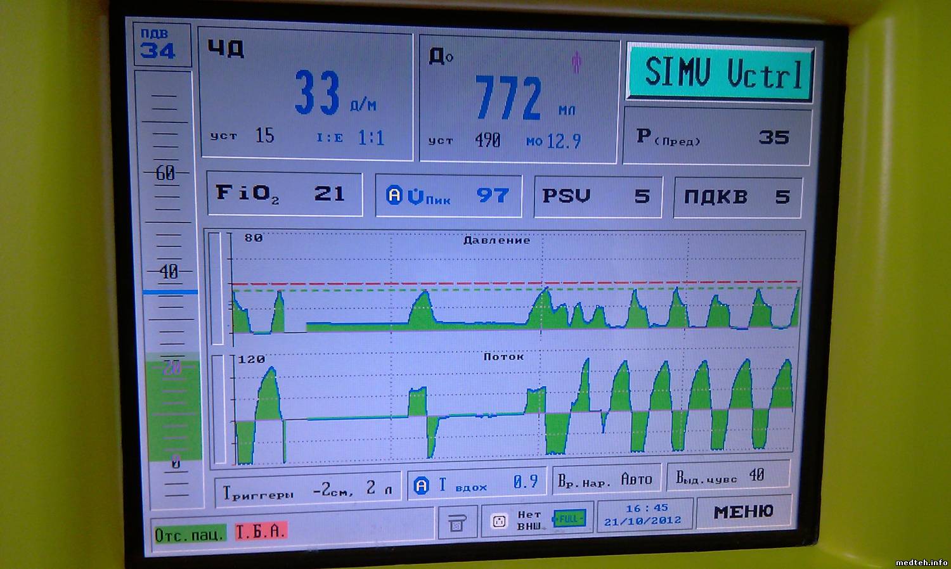Tap the purple patient figure icon

(576, 63)
